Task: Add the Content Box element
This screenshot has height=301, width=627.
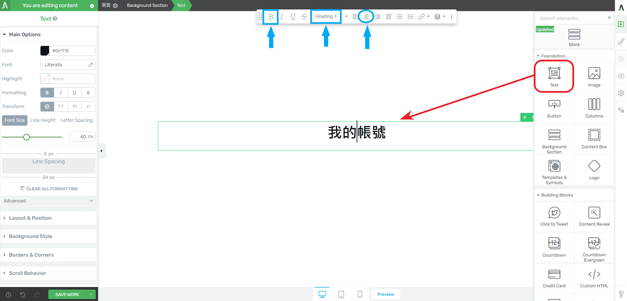Action: 594,139
